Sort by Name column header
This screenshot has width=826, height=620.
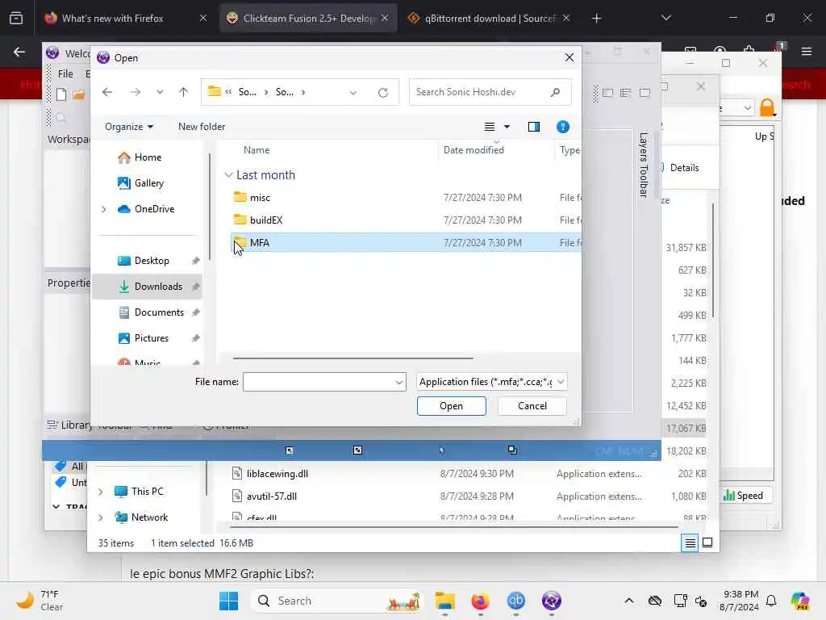[x=257, y=150]
